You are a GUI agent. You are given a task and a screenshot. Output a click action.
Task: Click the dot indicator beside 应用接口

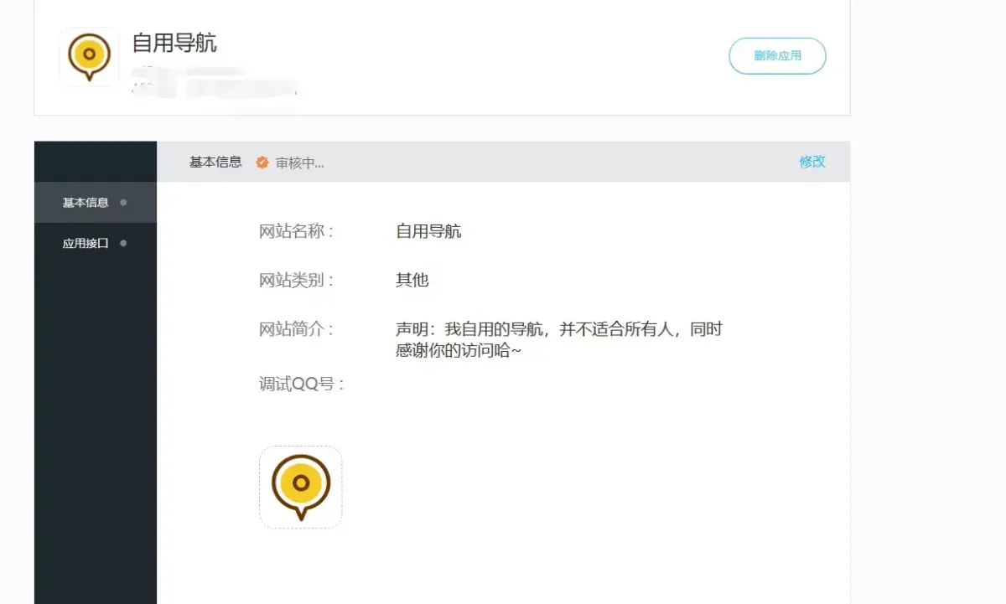click(x=123, y=243)
